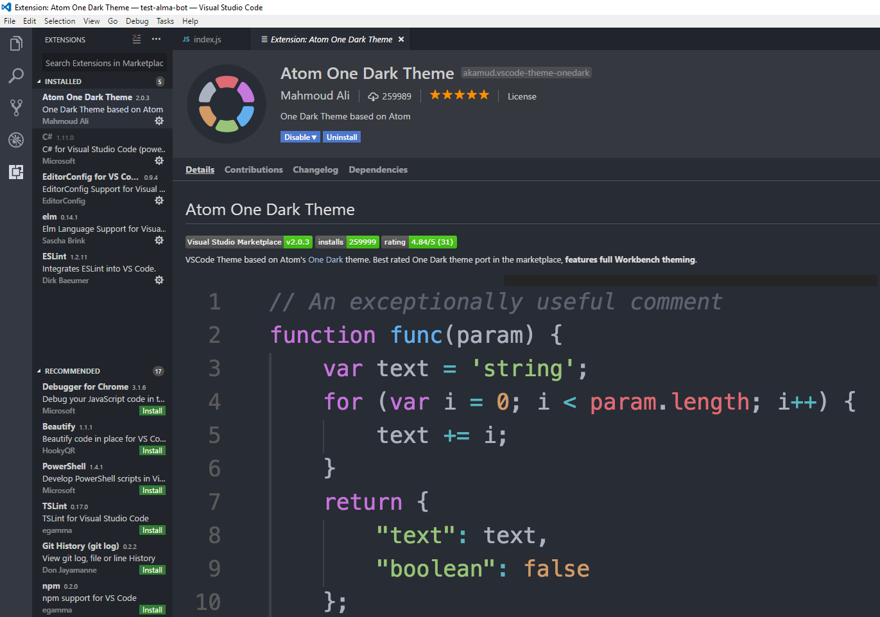Click gear icon for Atom One Dark Theme
This screenshot has width=880, height=617.
[159, 121]
